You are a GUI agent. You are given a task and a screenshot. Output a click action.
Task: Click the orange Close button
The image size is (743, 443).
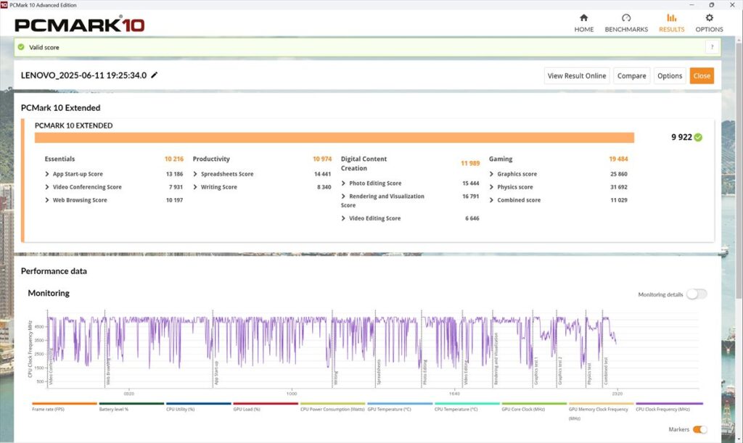point(702,75)
